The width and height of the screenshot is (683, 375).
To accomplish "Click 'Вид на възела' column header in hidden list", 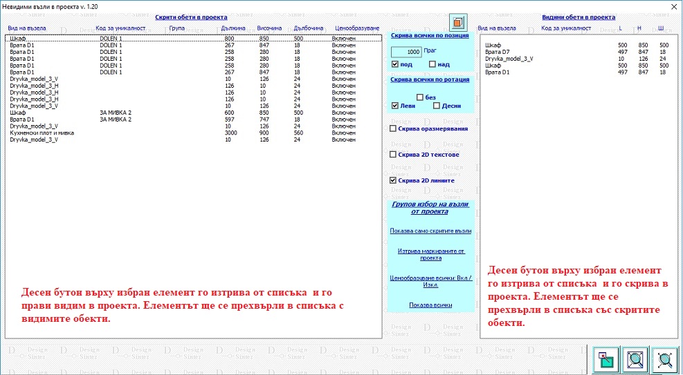I will pyautogui.click(x=26, y=28).
